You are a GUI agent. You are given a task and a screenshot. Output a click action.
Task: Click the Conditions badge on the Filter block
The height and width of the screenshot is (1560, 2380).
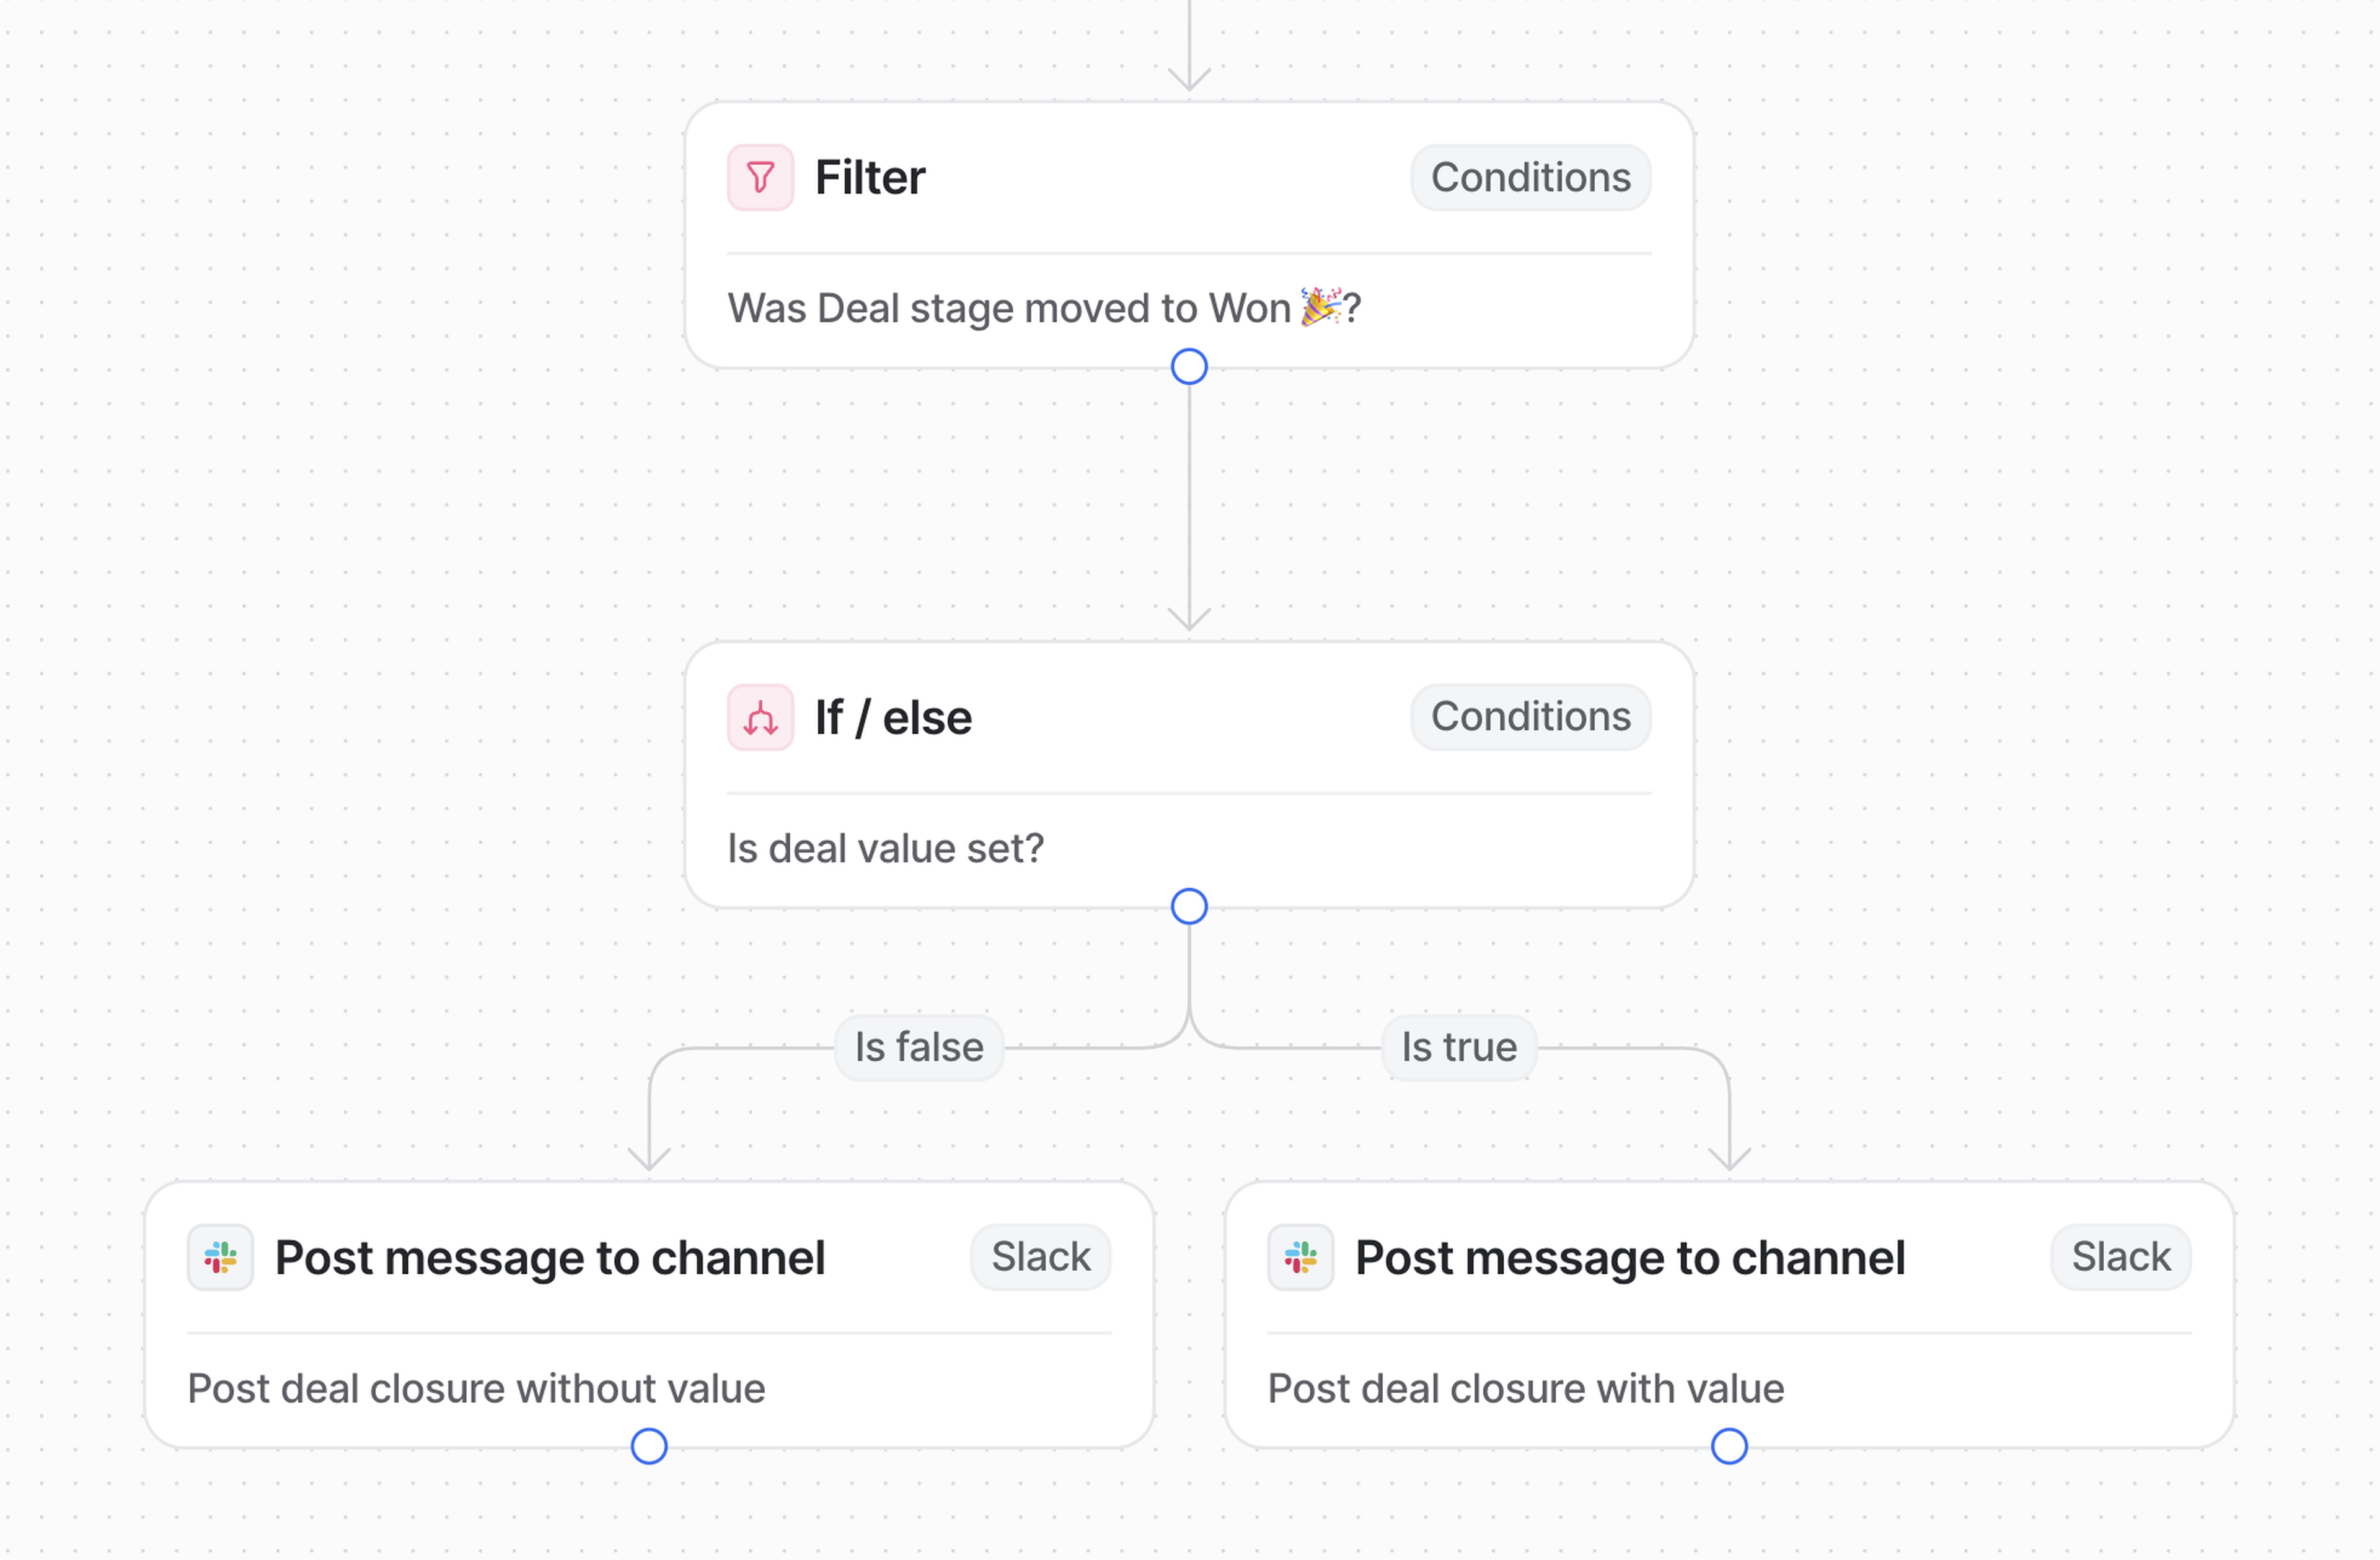[1530, 178]
